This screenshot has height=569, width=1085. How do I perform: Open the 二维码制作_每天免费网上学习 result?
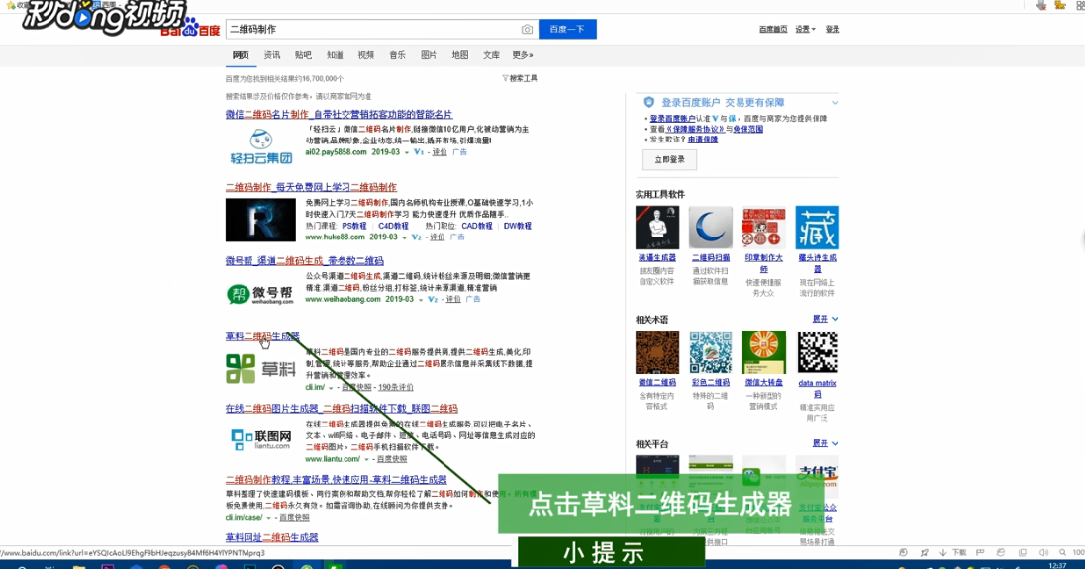pos(311,187)
